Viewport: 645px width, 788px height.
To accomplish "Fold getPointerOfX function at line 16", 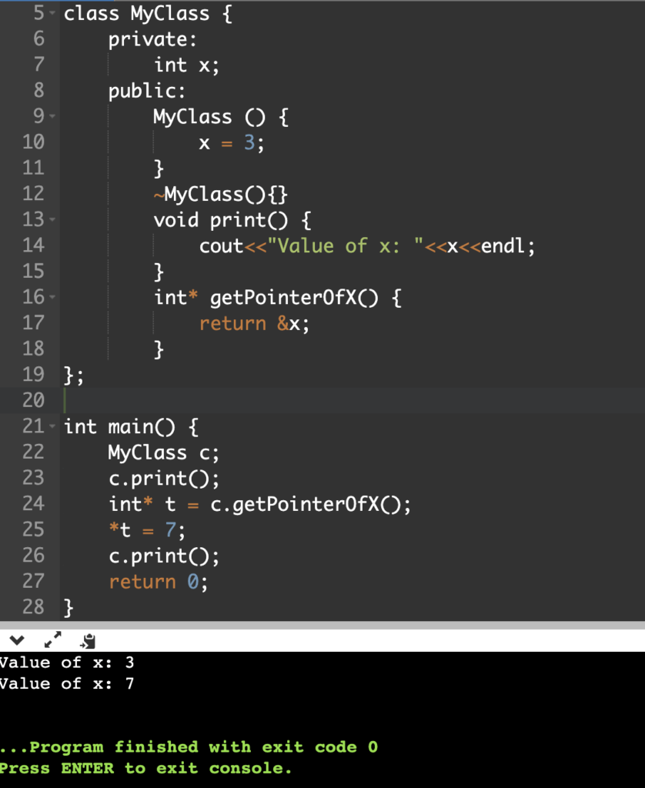I will (x=52, y=297).
